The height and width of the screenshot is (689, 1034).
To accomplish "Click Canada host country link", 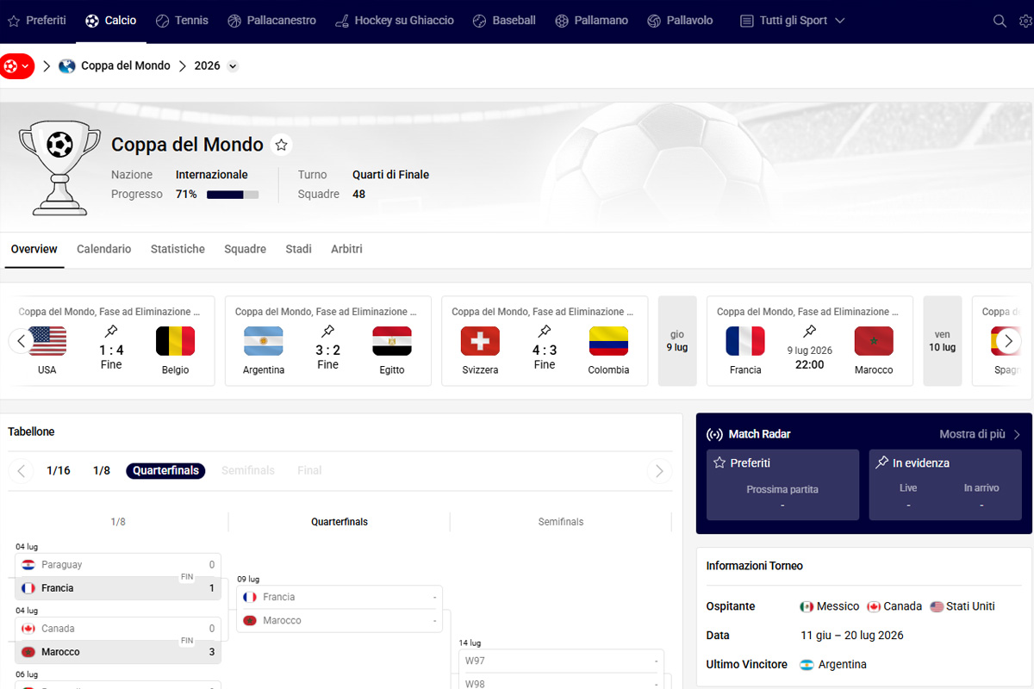I will [x=894, y=606].
